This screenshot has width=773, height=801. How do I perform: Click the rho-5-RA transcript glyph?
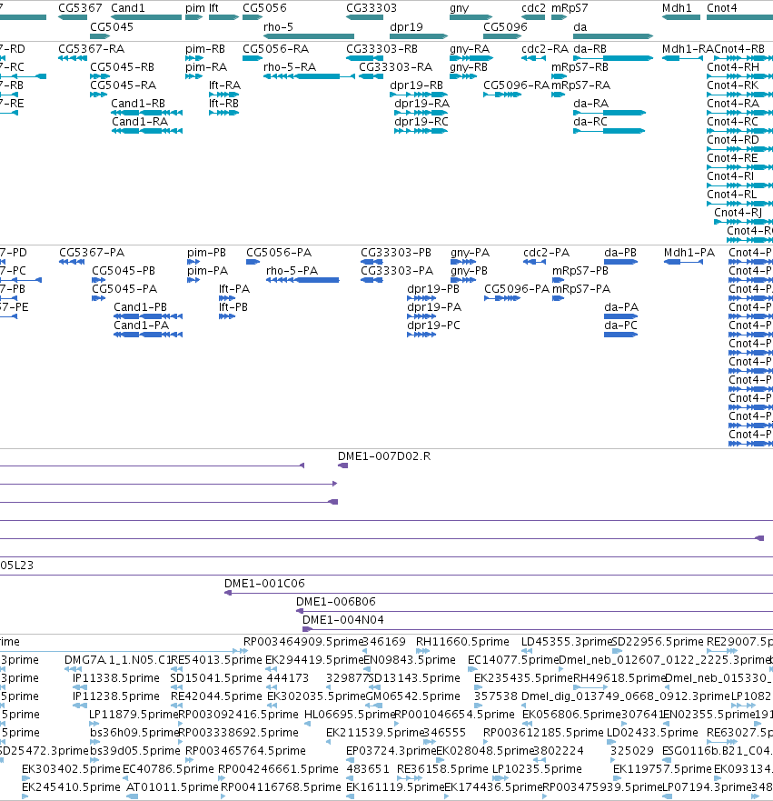[x=309, y=76]
